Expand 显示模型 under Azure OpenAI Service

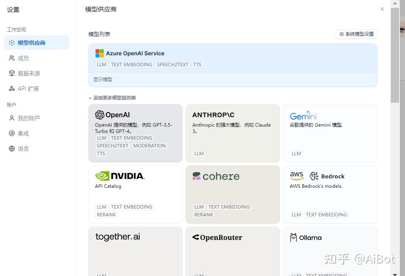click(x=103, y=79)
